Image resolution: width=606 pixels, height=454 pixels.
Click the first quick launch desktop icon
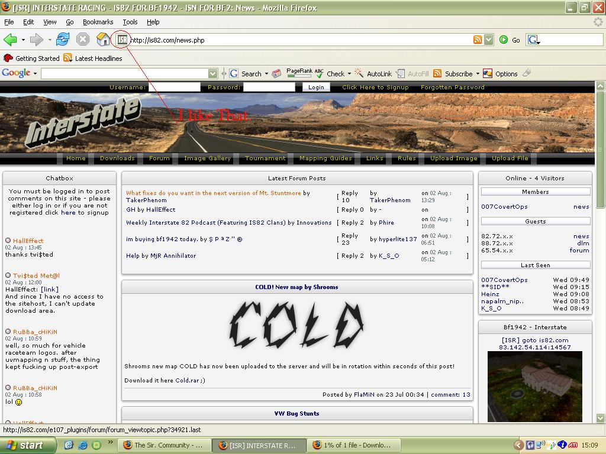point(69,445)
